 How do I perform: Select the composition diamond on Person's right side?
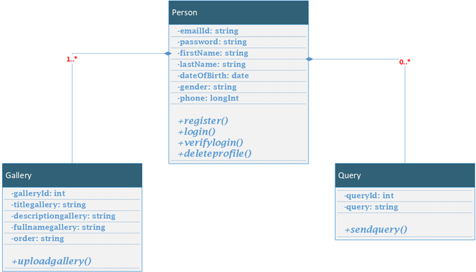click(309, 59)
